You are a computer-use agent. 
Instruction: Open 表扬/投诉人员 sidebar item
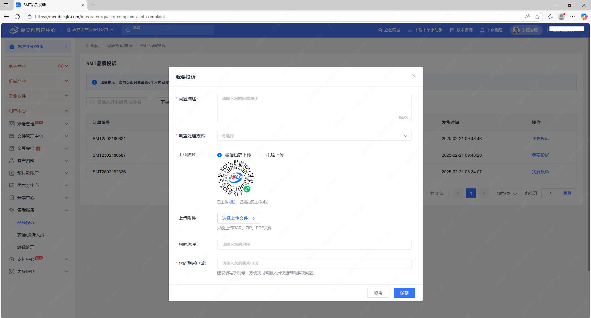[31, 235]
